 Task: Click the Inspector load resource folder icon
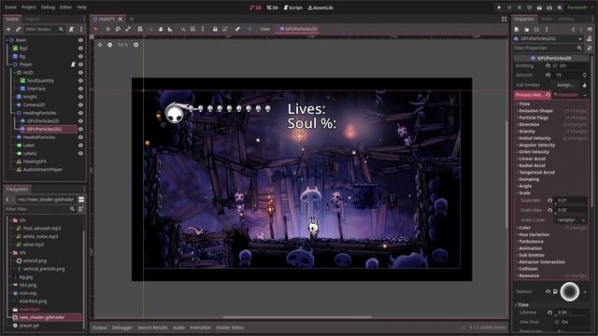[527, 29]
